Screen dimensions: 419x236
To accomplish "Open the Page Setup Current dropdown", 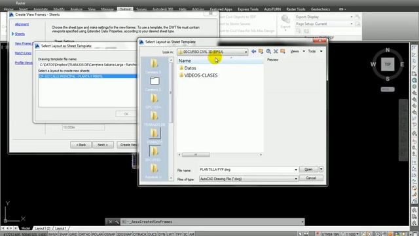I will 324,24.
